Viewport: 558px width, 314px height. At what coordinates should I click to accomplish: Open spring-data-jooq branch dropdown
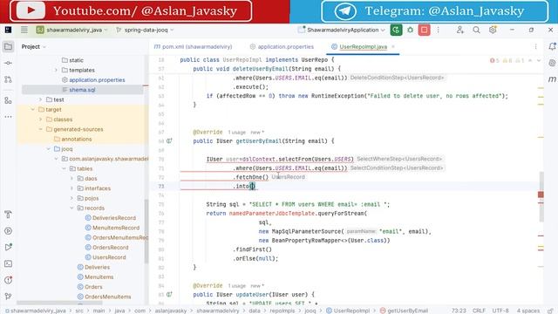tap(145, 30)
